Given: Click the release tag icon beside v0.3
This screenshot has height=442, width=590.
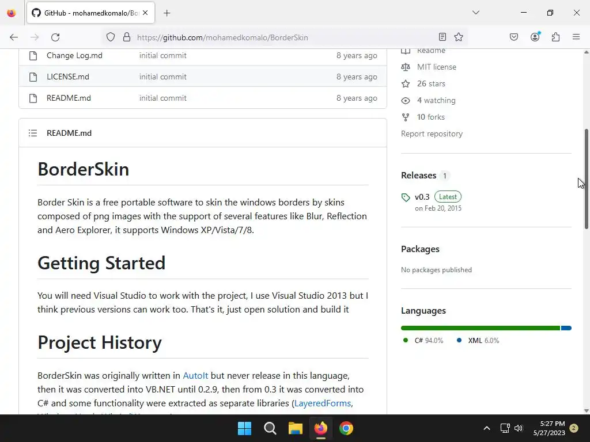Looking at the screenshot, I should [406, 197].
